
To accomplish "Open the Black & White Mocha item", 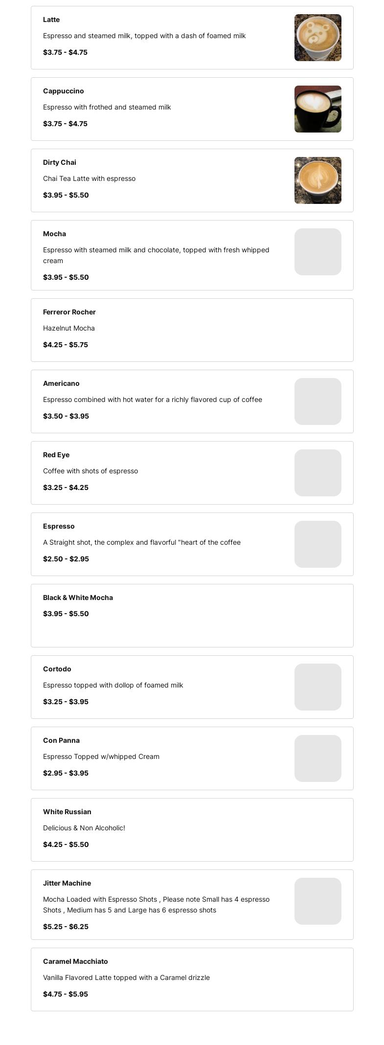I will click(x=78, y=598).
